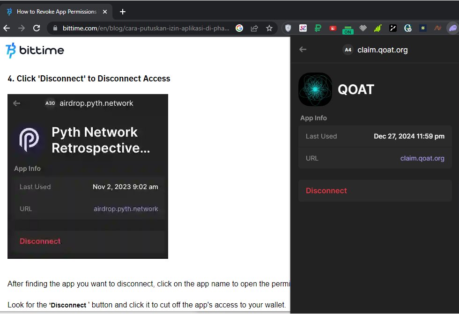The height and width of the screenshot is (314, 459).
Task: Open the extension with the ON badge
Action: pyautogui.click(x=348, y=29)
